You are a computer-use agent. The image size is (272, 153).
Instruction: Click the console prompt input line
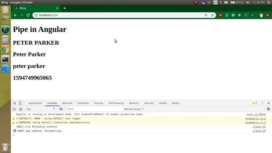142,135
